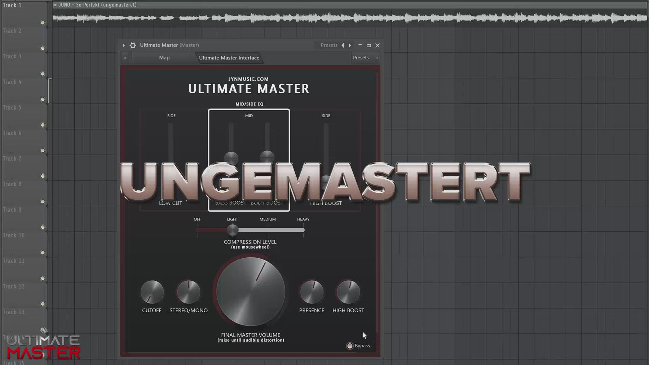This screenshot has width=649, height=365.
Task: Turn the PRESENCE knob control
Action: [311, 293]
